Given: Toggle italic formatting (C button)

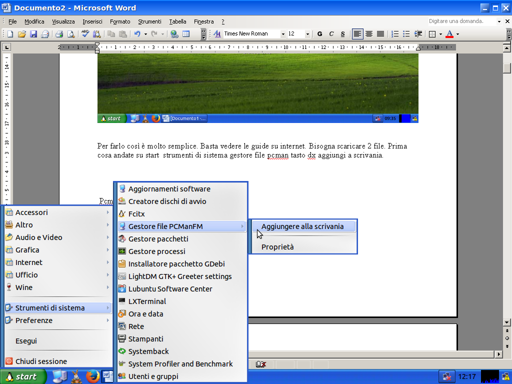Looking at the screenshot, I should pyautogui.click(x=331, y=34).
